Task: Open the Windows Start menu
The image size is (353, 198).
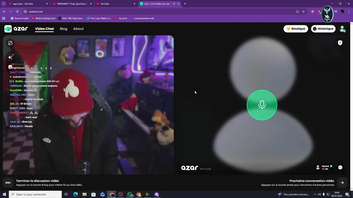Action: [4, 194]
